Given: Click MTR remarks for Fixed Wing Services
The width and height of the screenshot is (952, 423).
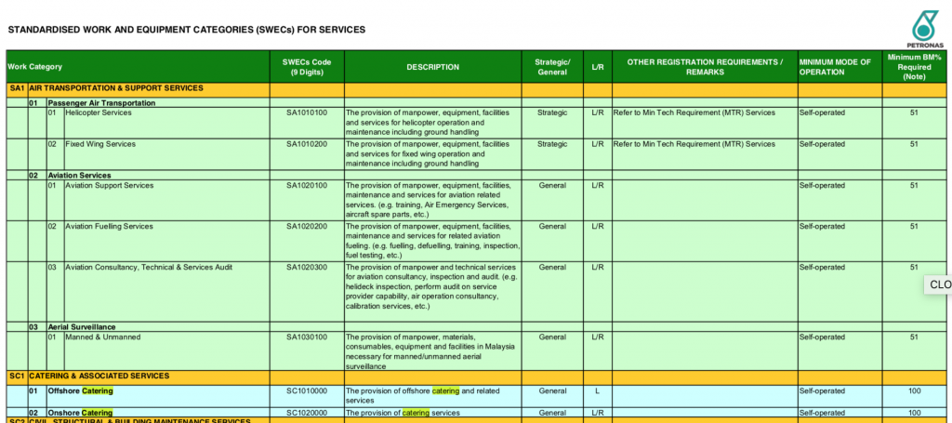Looking at the screenshot, I should 694,144.
